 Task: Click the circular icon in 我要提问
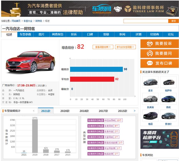coord(150,53)
